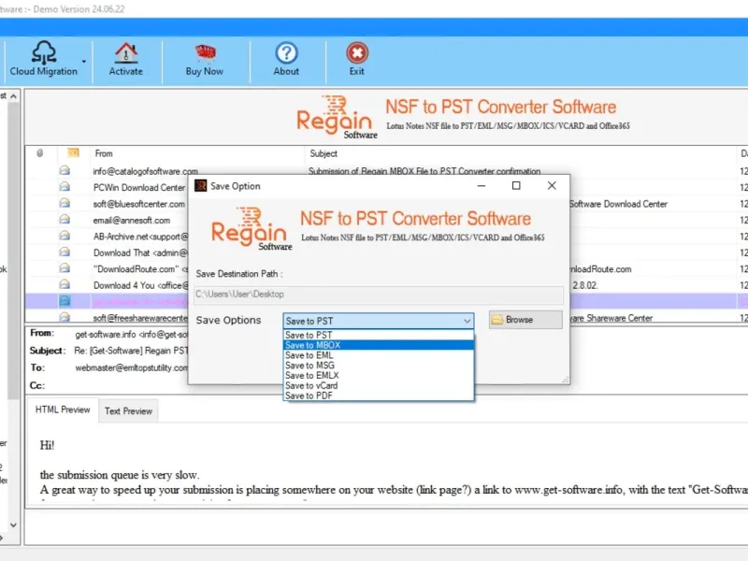Open email from info@catalogofsoftware.com
The width and height of the screenshot is (748, 561).
tap(145, 171)
